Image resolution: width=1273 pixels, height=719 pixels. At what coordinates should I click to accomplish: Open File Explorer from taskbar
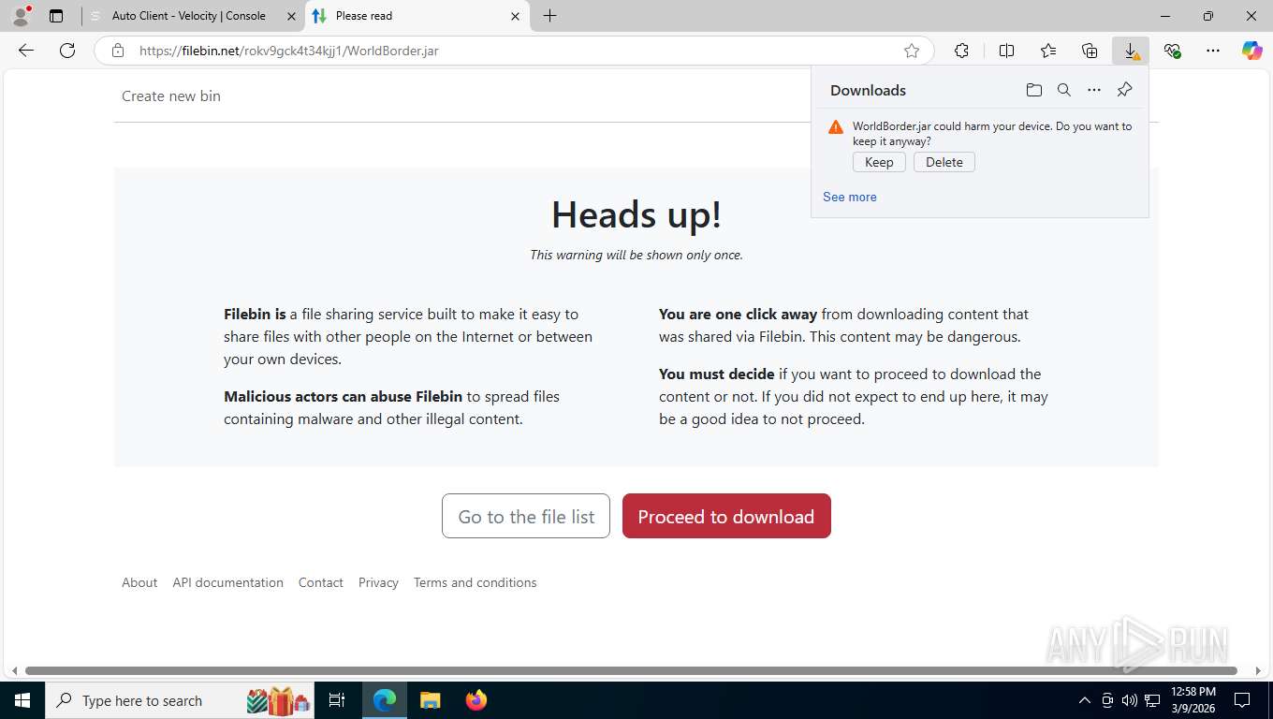[430, 700]
